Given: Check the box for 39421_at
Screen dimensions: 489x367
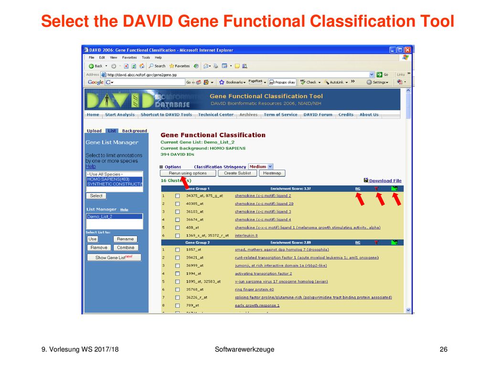Looking at the screenshot, I should coord(178,258).
